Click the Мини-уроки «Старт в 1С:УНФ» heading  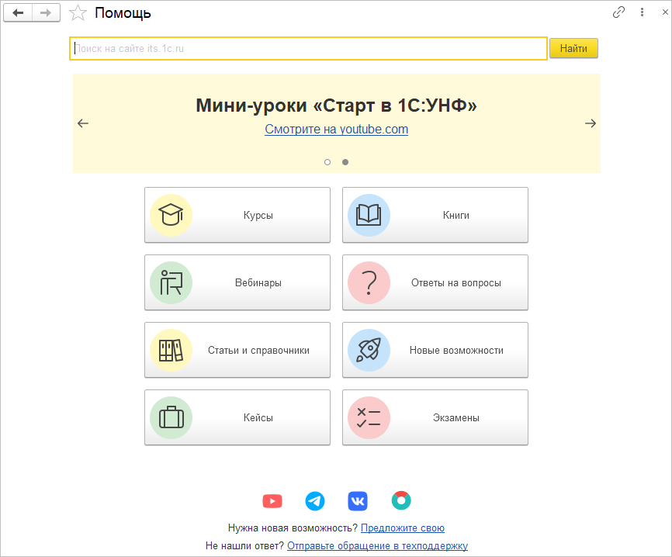tap(337, 106)
